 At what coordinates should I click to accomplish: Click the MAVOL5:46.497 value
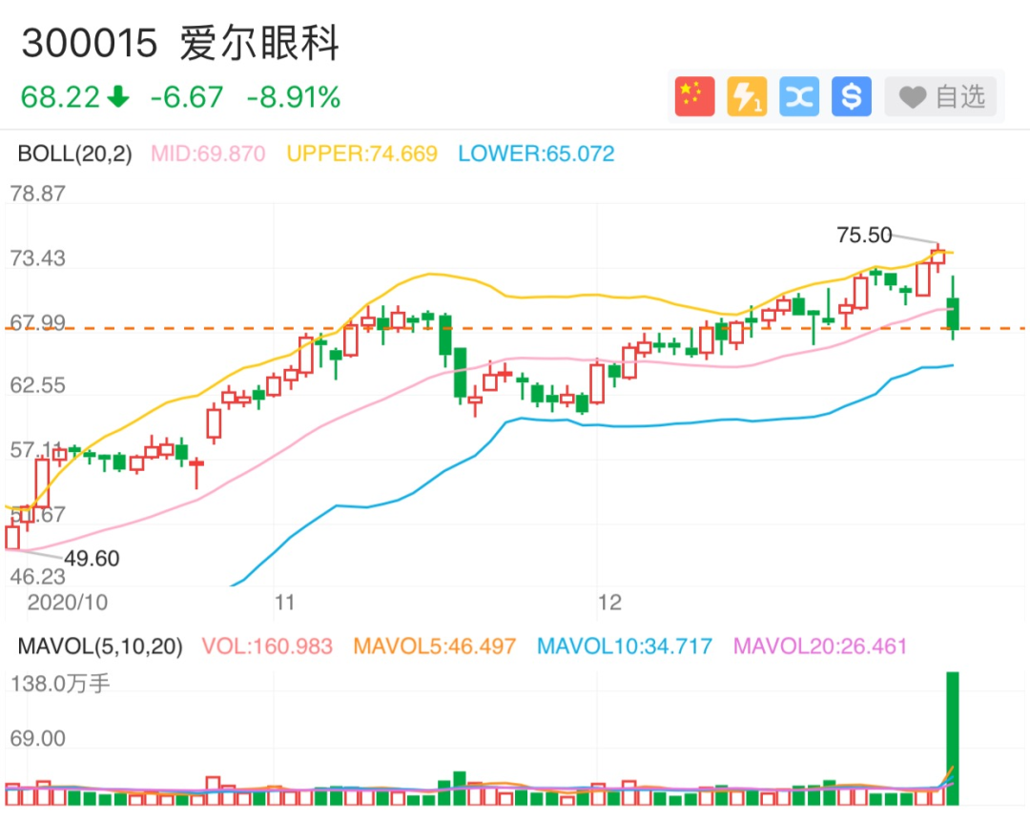434,647
